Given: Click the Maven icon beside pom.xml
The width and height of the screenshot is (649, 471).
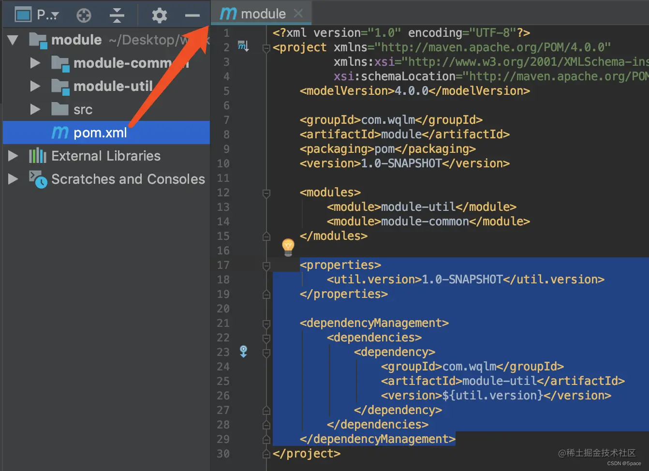Looking at the screenshot, I should pyautogui.click(x=60, y=132).
